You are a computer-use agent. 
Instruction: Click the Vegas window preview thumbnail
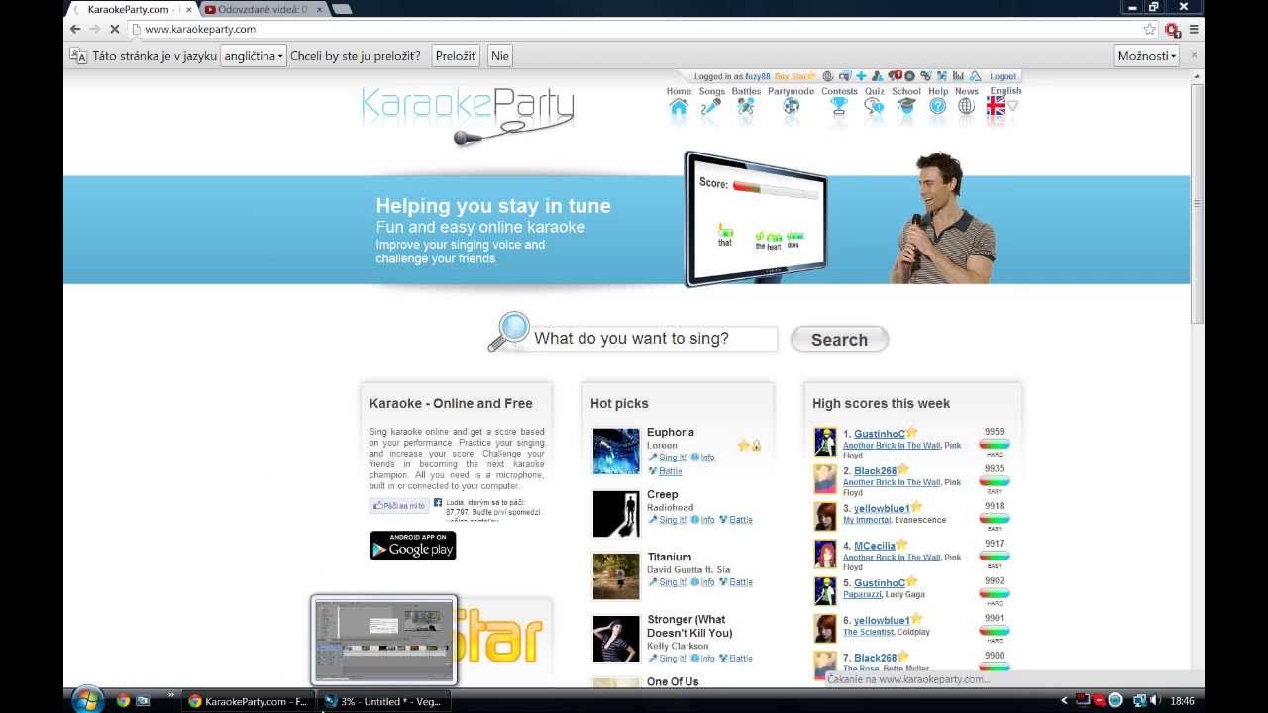384,640
